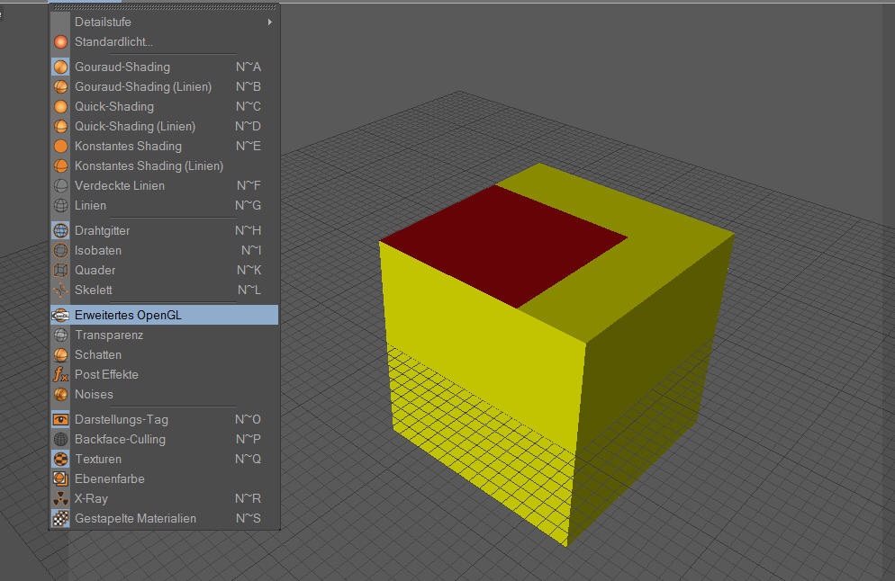Toggle Transparenz option
The height and width of the screenshot is (581, 895).
(x=165, y=335)
